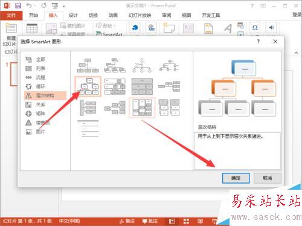Click the Header and Footer icon
Image resolution: width=302 pixels, height=226 pixels.
[208, 28]
